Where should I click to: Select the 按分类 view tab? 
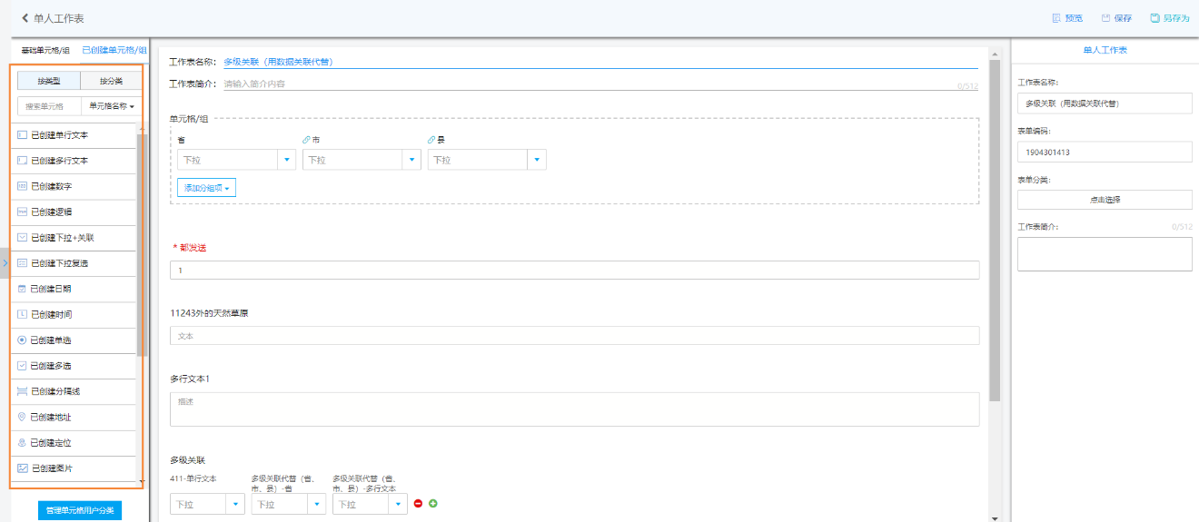[x=111, y=81]
